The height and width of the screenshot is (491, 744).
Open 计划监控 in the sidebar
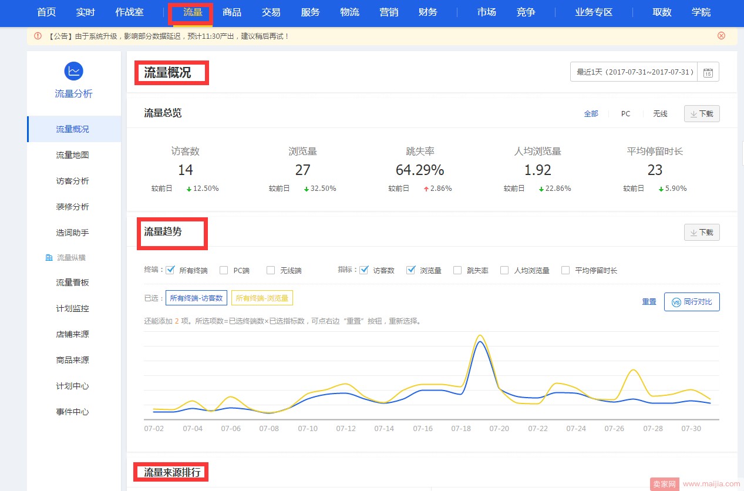tap(74, 308)
